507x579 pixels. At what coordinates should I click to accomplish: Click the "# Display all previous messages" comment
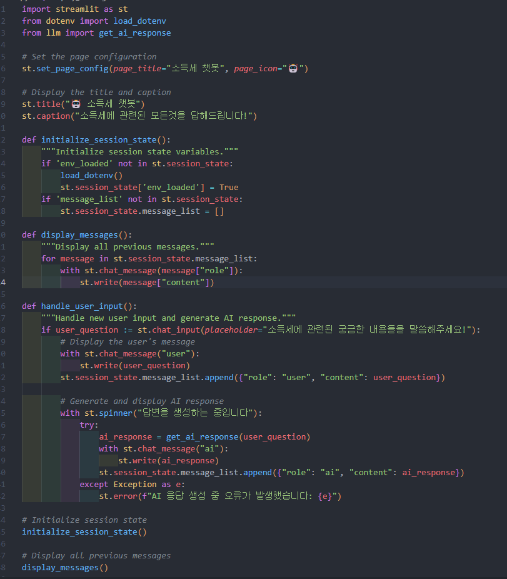pyautogui.click(x=96, y=555)
